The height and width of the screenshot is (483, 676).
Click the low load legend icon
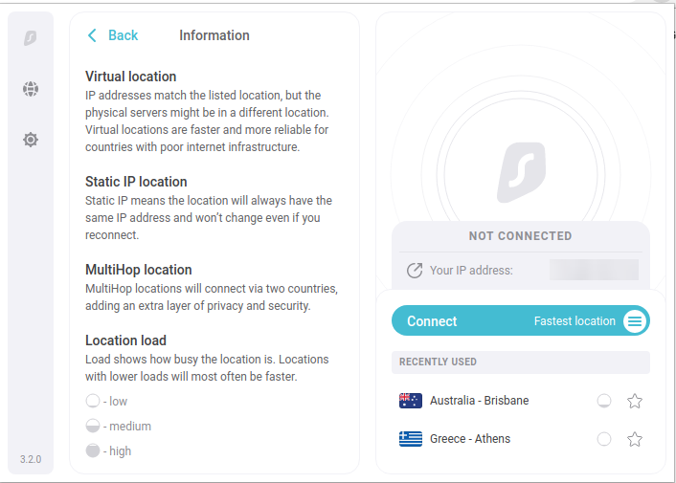(93, 401)
